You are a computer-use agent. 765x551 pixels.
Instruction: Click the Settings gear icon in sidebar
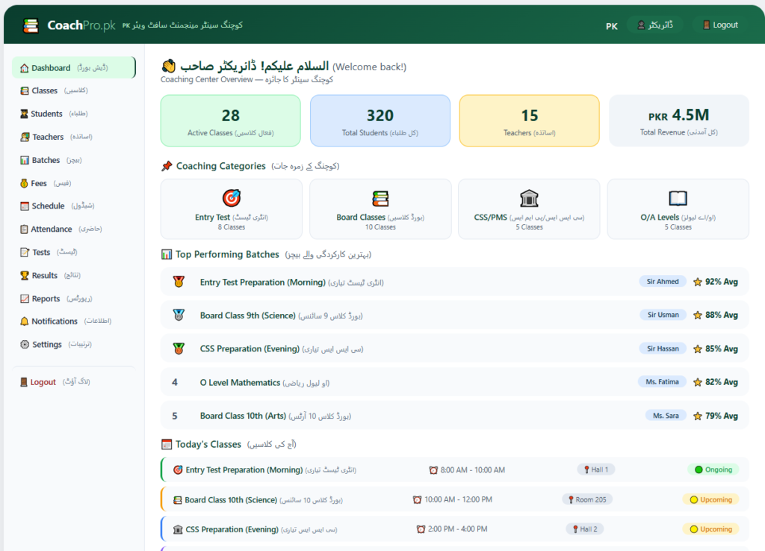coord(25,345)
